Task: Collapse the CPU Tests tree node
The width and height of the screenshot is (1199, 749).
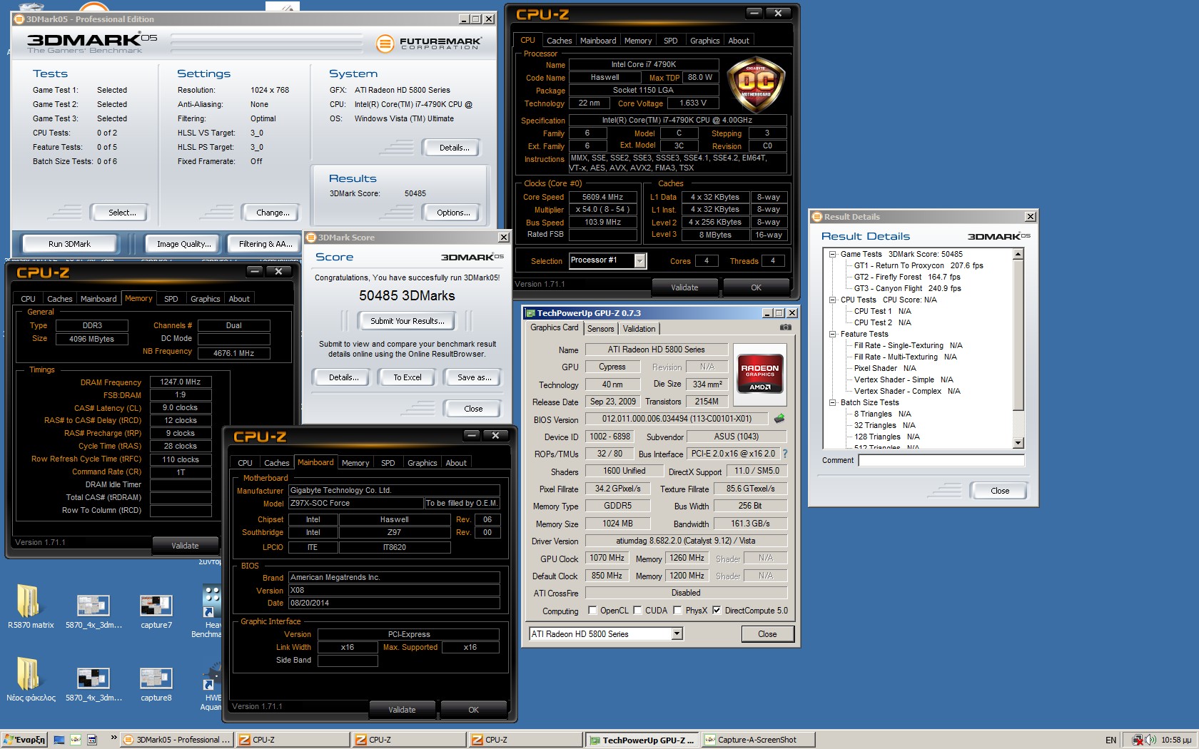Action: pos(832,300)
